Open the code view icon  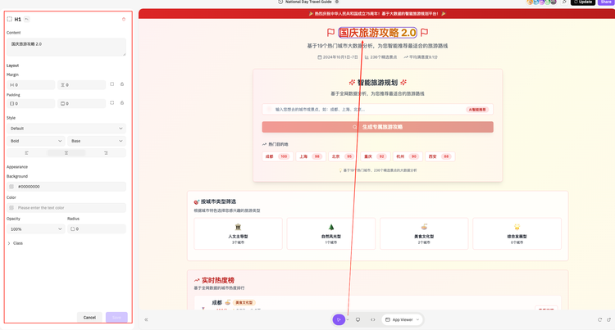[373, 319]
